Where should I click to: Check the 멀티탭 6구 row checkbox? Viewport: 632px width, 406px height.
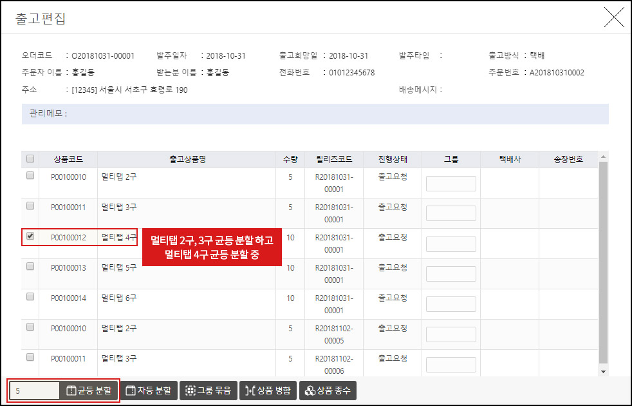click(30, 298)
